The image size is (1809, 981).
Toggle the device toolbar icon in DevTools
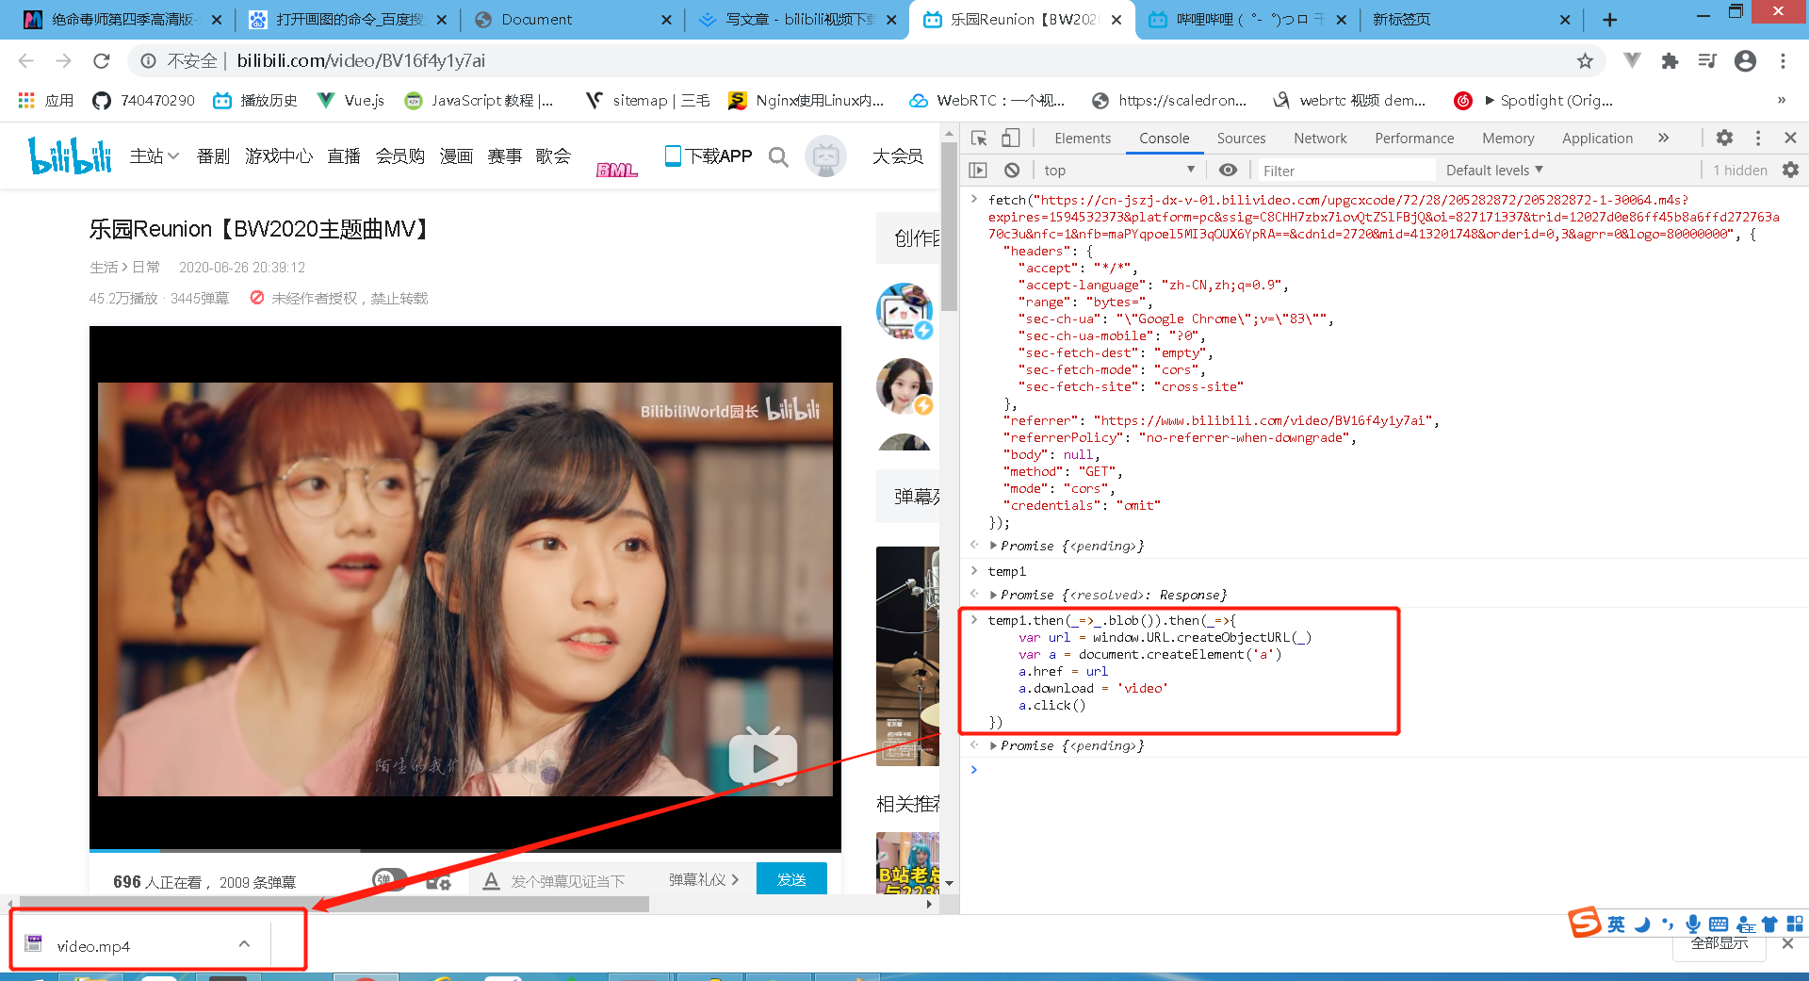click(x=1010, y=139)
